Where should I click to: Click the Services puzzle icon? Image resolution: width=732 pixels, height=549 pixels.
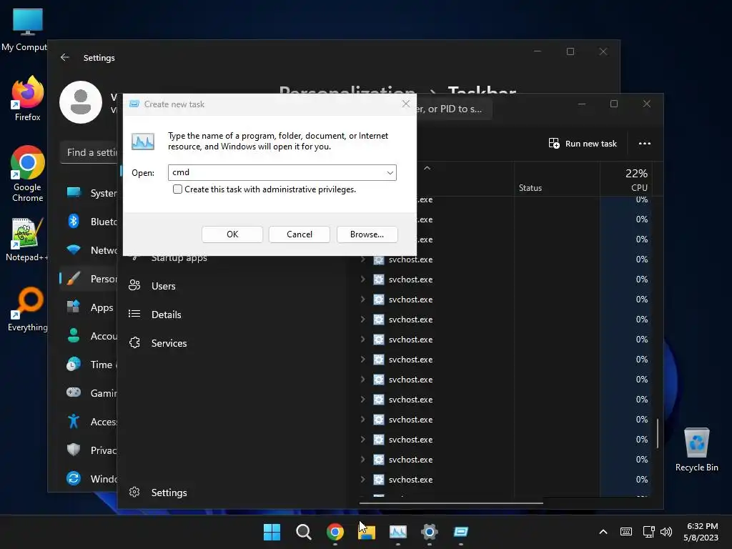pyautogui.click(x=134, y=342)
